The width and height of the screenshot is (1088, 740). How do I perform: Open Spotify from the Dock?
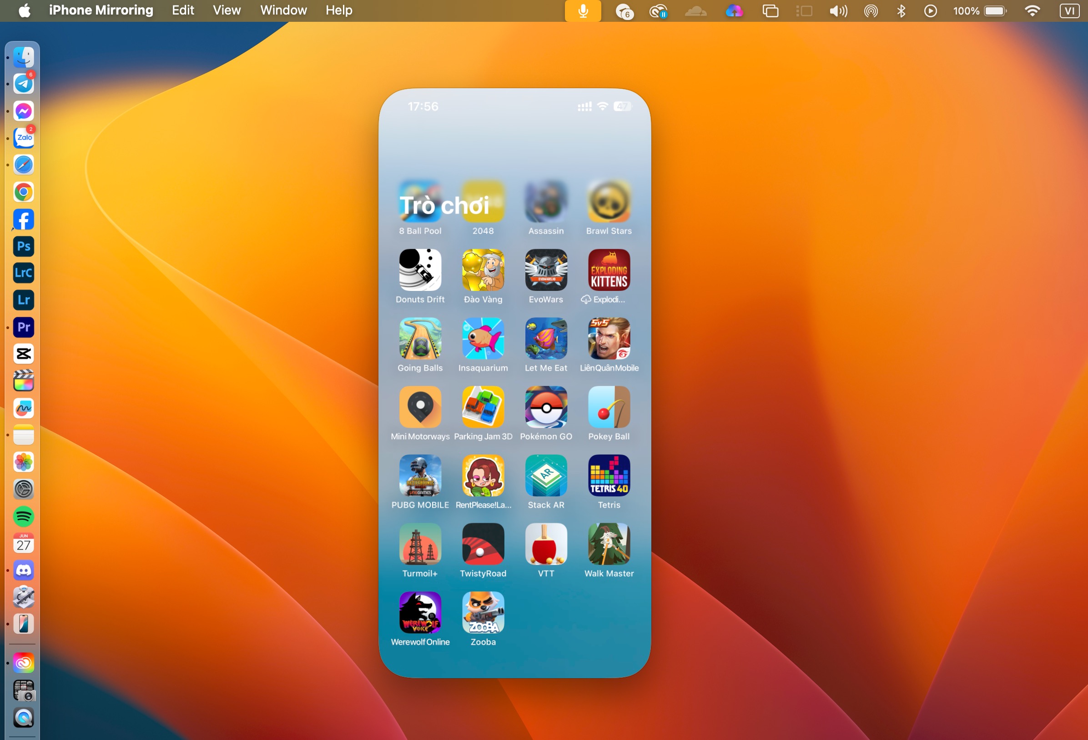pos(23,516)
